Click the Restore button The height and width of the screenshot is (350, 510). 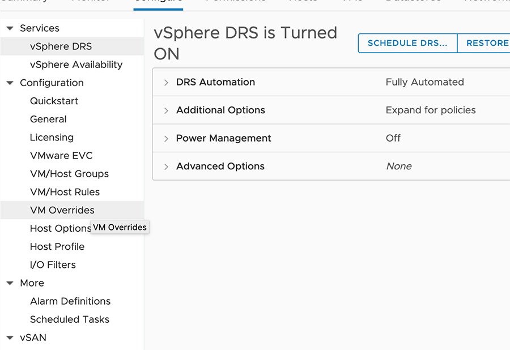486,43
